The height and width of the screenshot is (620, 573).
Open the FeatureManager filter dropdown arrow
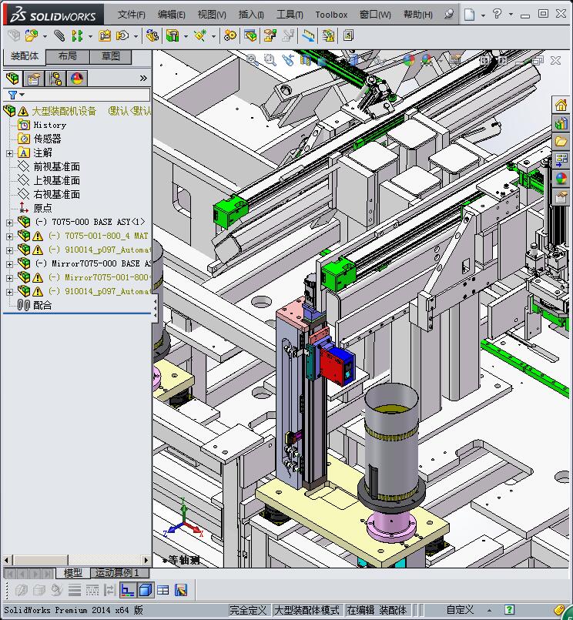pos(22,95)
